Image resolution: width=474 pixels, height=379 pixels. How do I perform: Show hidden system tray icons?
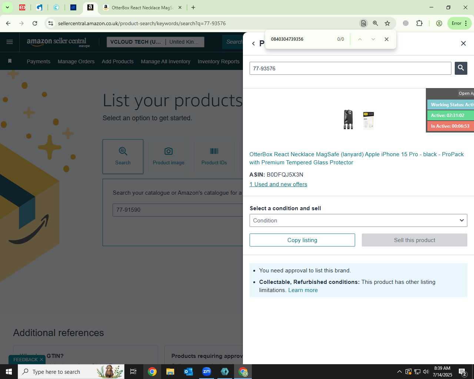(x=399, y=372)
